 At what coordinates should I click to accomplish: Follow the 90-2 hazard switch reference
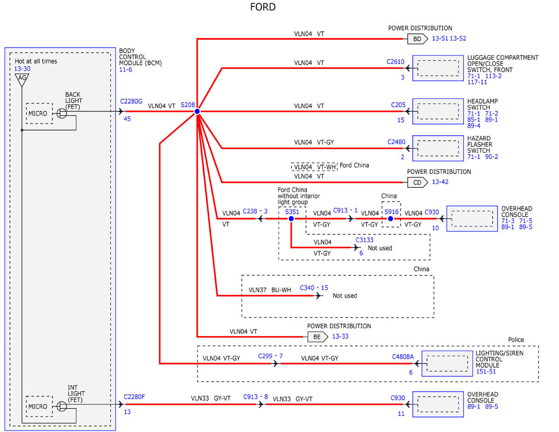(x=491, y=157)
